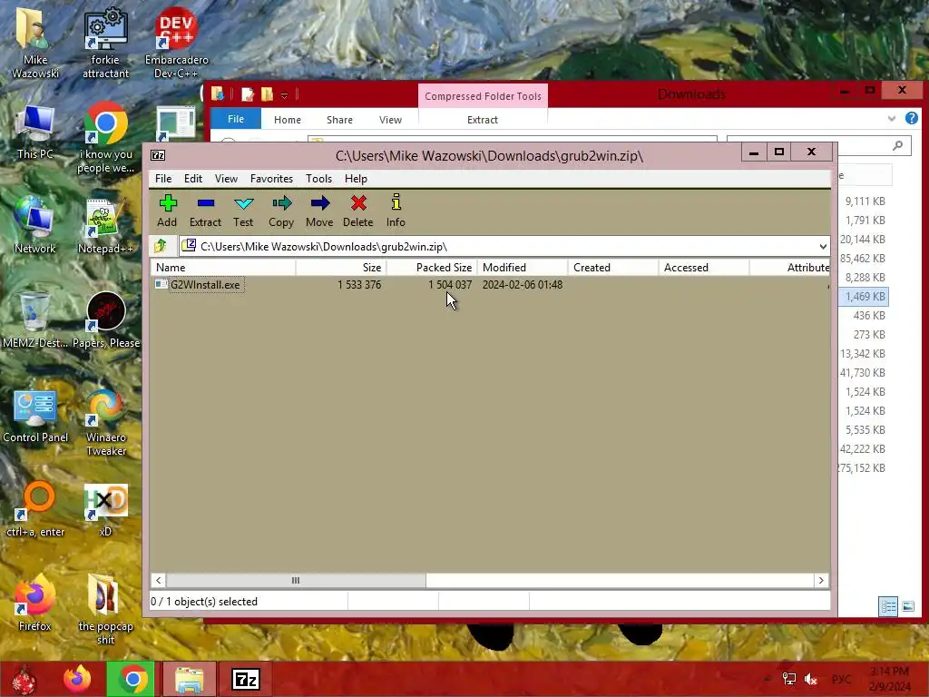Switch Downloads window to large icons view
Screen dimensions: 929x697
click(908, 606)
